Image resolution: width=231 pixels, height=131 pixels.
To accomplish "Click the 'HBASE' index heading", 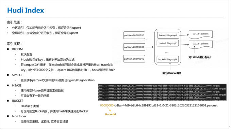I will point(17,85).
